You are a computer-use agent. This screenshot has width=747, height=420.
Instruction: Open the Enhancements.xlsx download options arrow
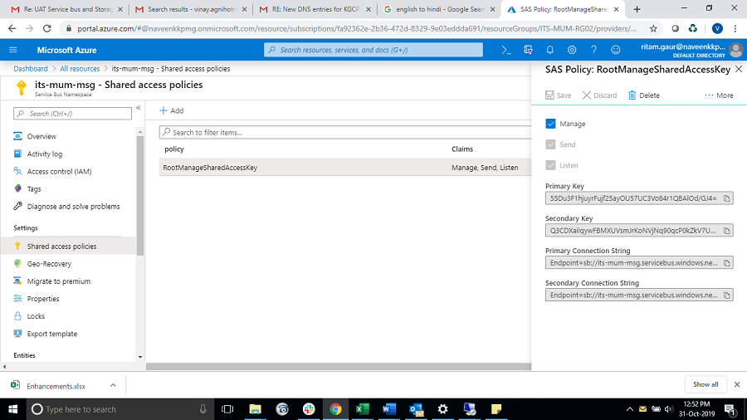pos(113,385)
